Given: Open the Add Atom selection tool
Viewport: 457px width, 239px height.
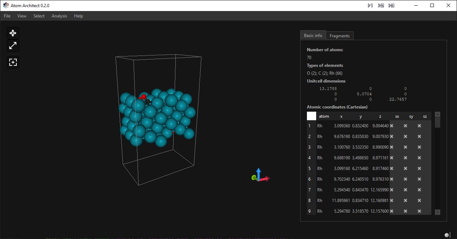Looking at the screenshot, I should coord(13,62).
